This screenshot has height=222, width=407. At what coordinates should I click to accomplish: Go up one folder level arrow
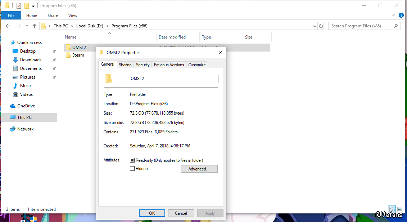click(35, 26)
